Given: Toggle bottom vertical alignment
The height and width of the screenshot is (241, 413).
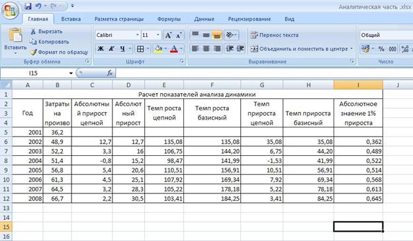Looking at the screenshot, I should click(217, 35).
